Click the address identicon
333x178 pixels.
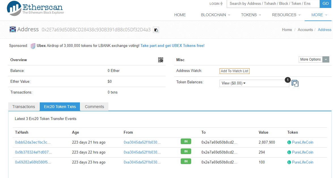click(x=13, y=29)
